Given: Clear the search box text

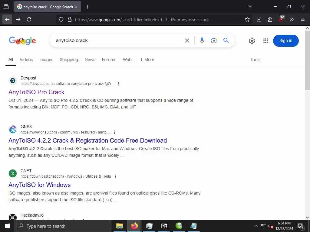Looking at the screenshot, I should point(187,41).
